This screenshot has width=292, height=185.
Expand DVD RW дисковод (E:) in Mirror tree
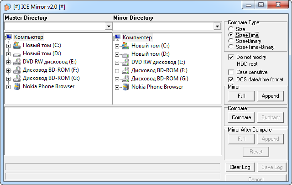click(117, 63)
